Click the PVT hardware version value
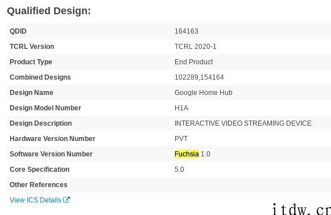Viewport: 331px width, 215px height. 181,139
